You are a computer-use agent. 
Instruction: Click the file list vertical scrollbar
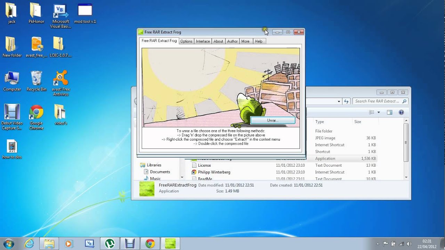406,142
